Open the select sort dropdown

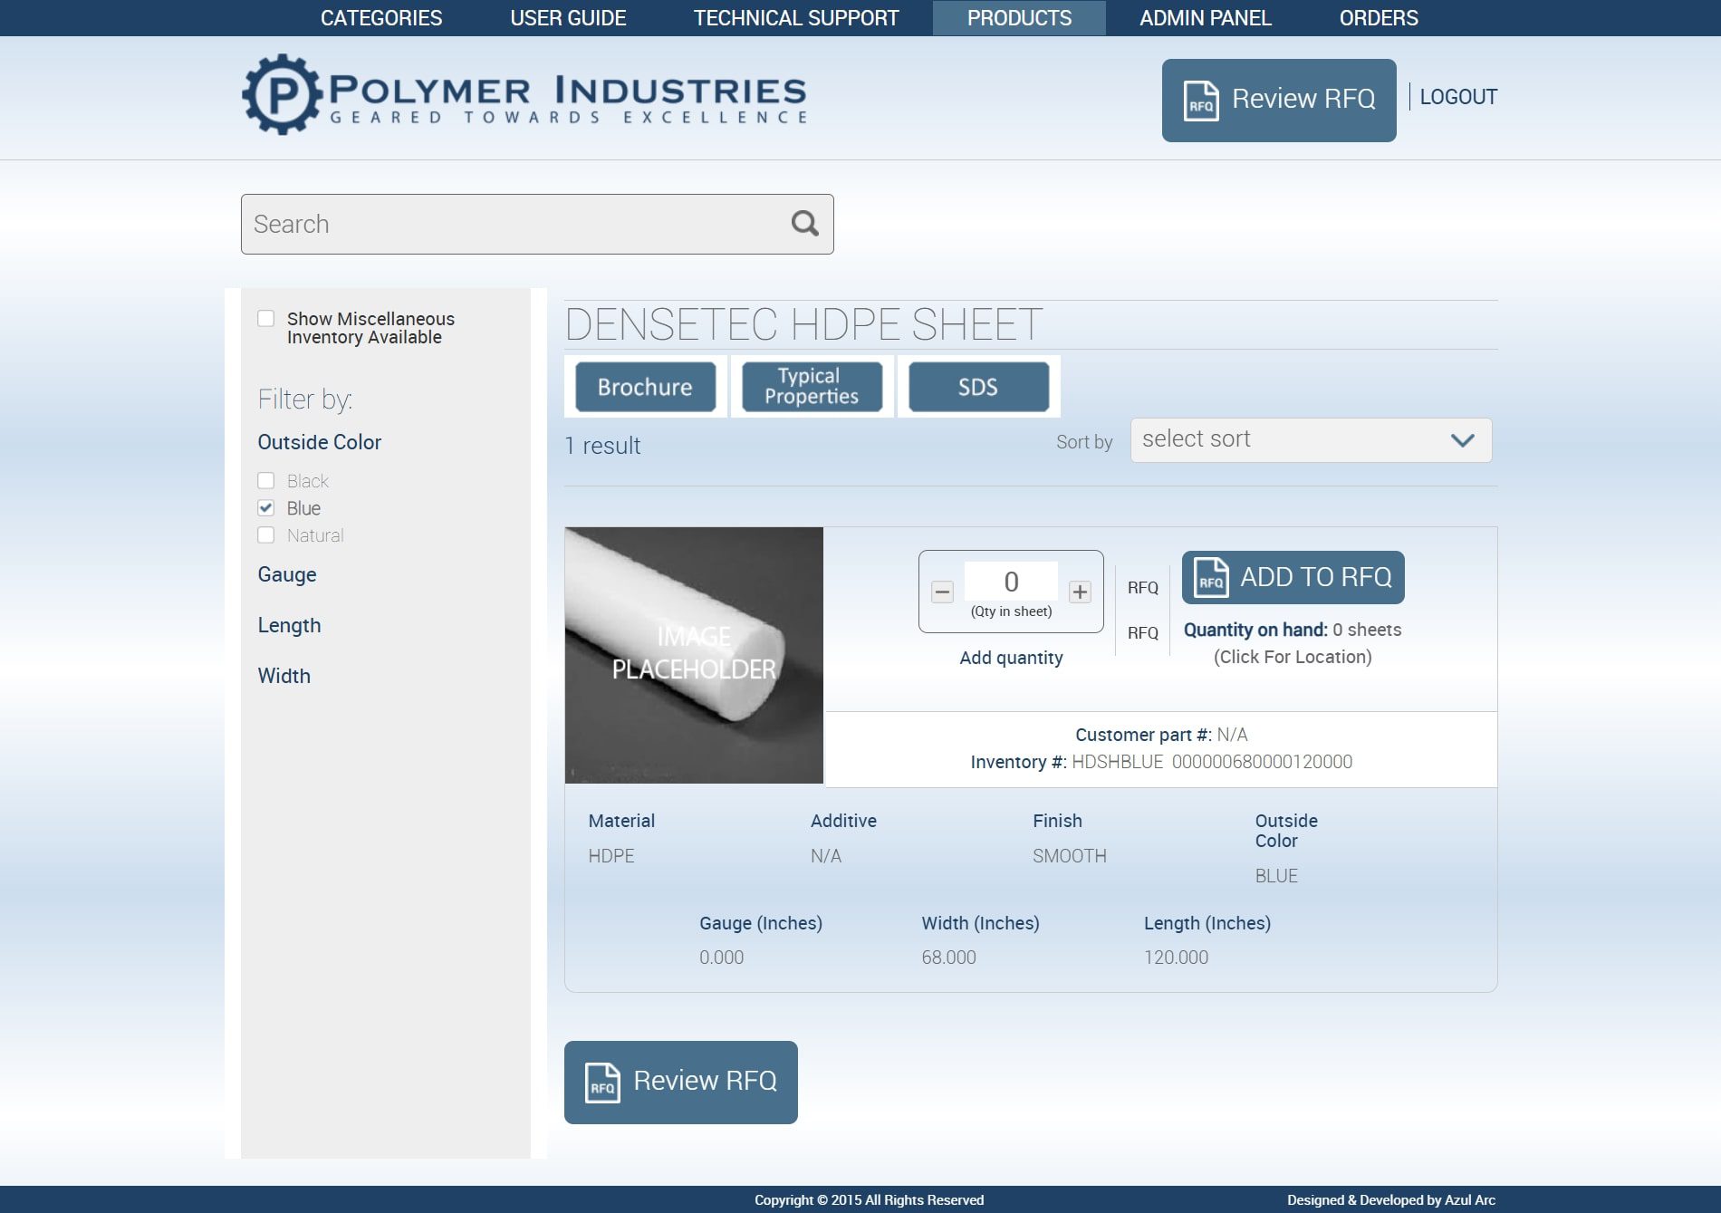tap(1310, 440)
